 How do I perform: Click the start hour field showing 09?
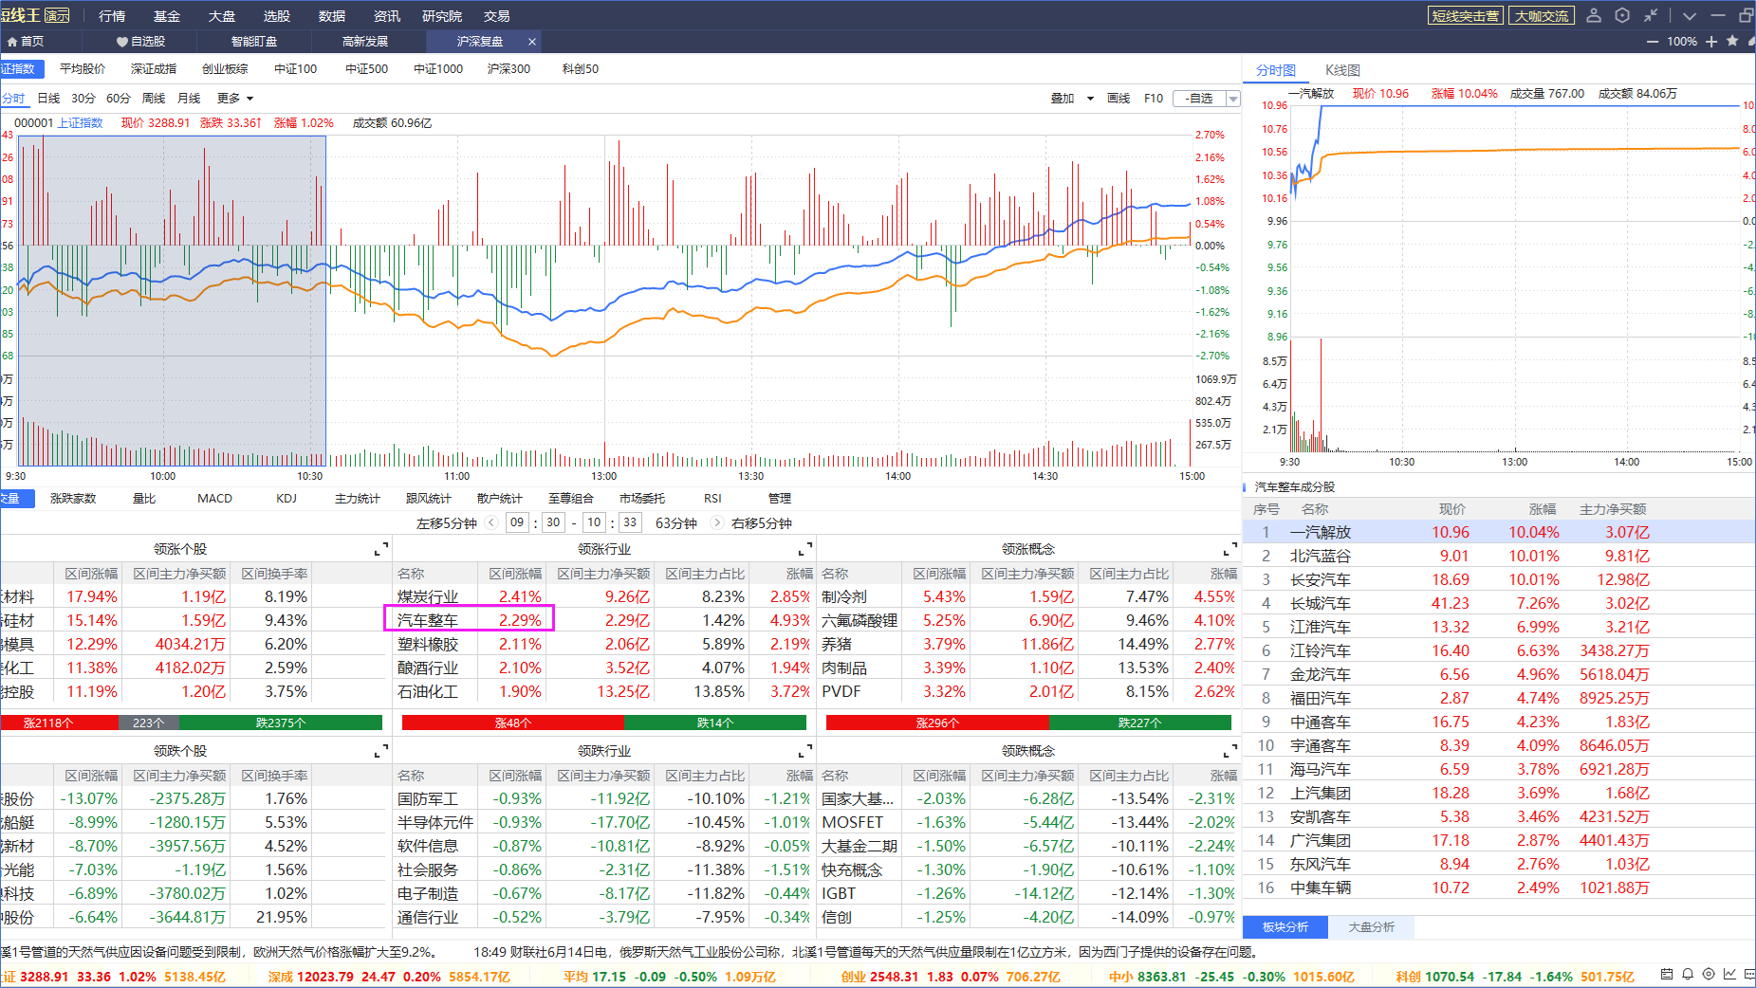(x=517, y=522)
